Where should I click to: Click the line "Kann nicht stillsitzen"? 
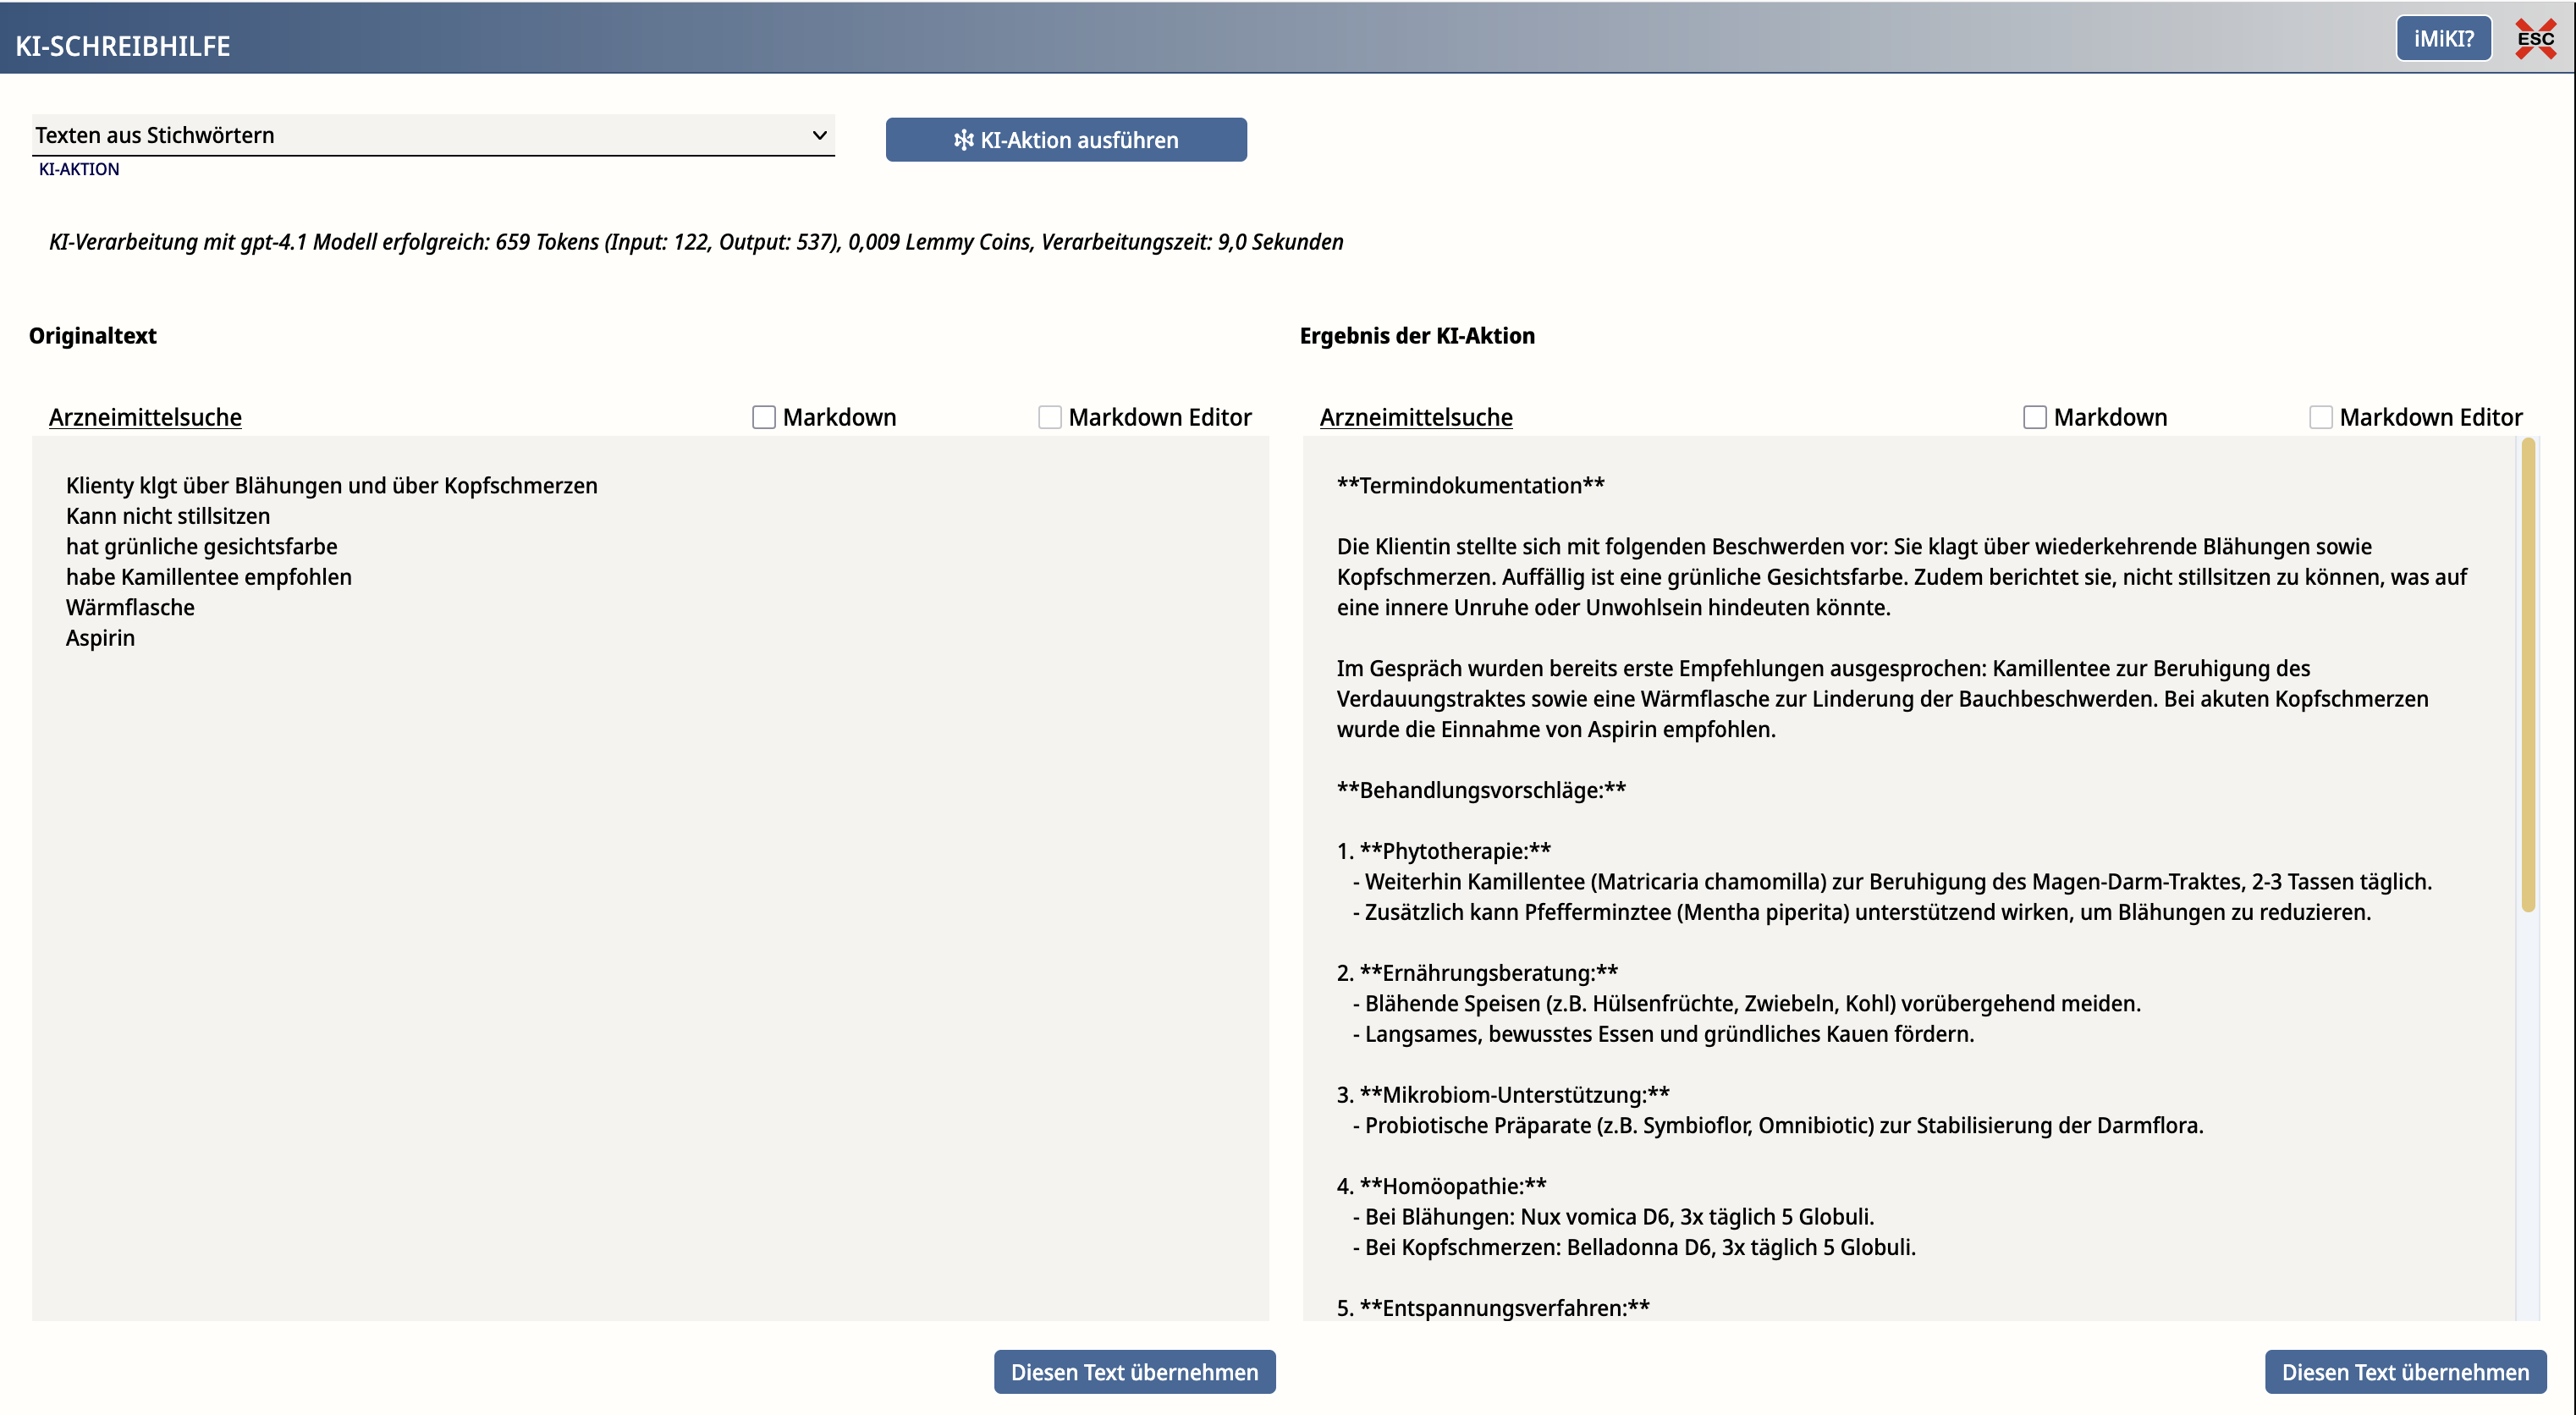(168, 516)
